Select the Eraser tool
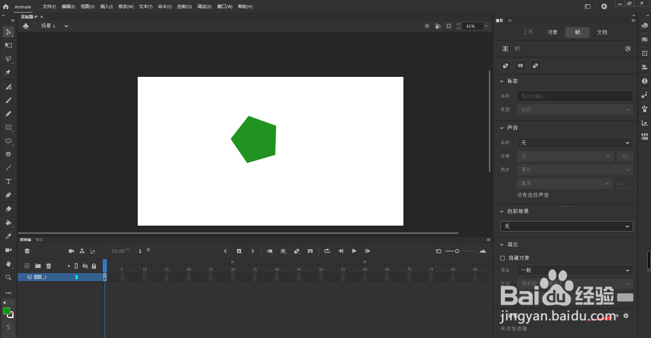The height and width of the screenshot is (338, 651). pyautogui.click(x=8, y=209)
